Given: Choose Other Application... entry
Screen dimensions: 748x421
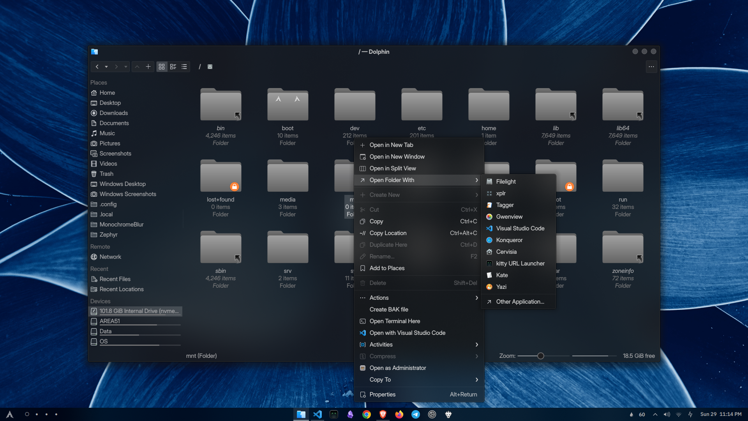Looking at the screenshot, I should click(520, 302).
